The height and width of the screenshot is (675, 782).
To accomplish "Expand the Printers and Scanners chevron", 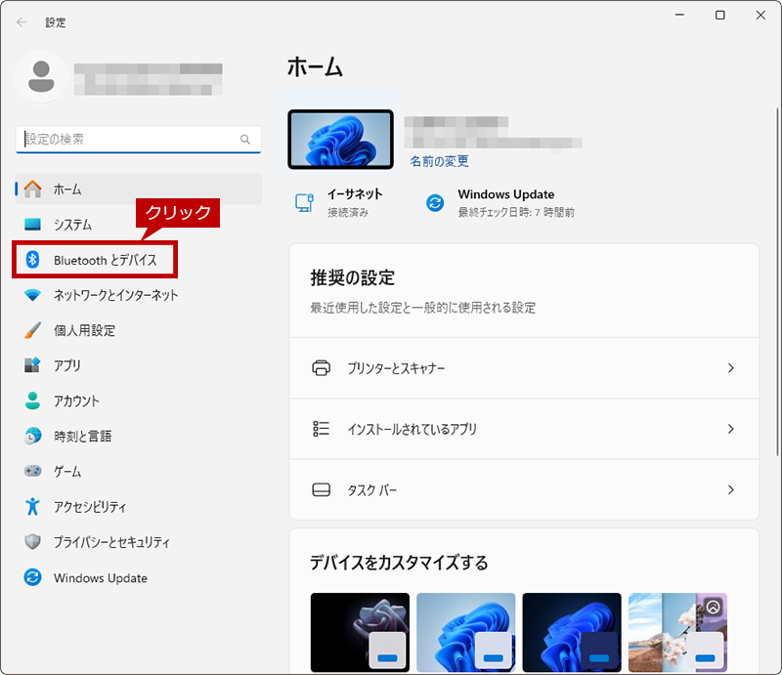I will [x=730, y=368].
